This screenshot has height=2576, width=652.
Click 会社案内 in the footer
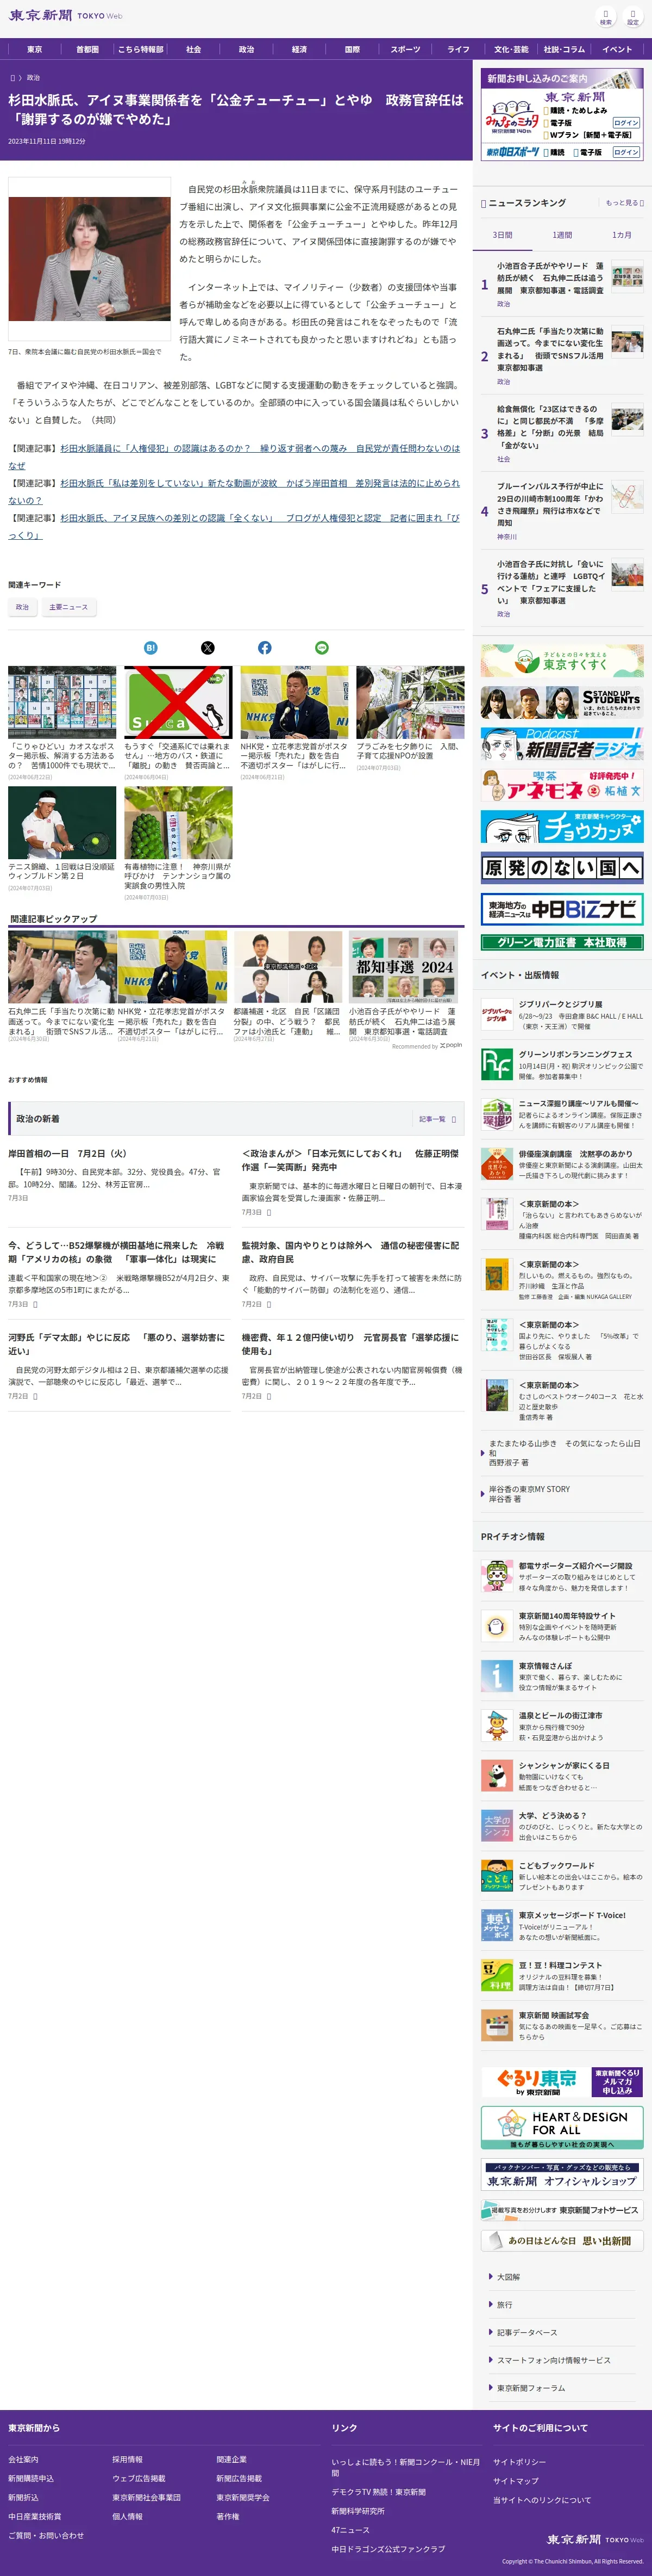point(23,2459)
